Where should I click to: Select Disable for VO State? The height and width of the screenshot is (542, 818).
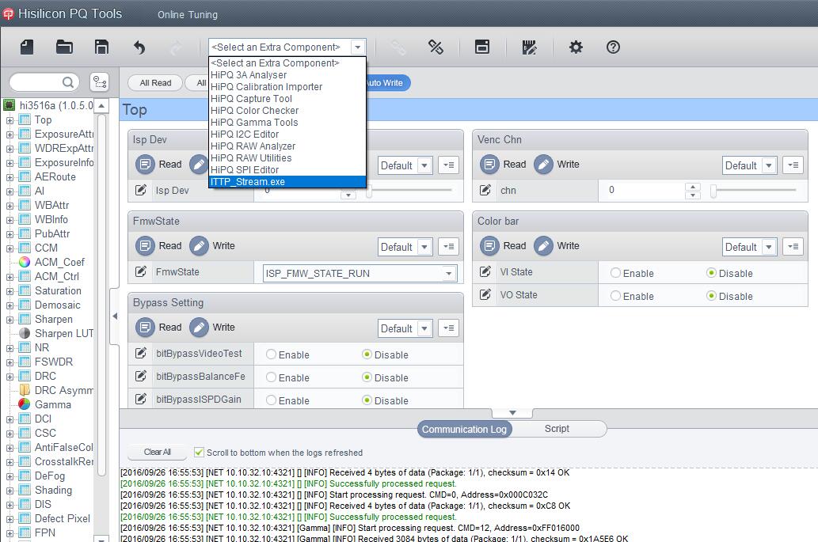point(711,295)
